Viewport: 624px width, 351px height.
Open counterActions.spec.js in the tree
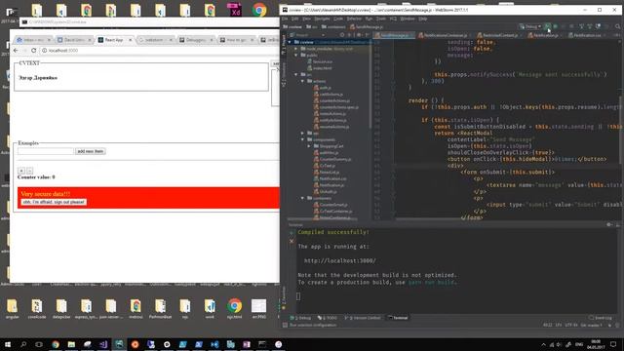[338, 107]
